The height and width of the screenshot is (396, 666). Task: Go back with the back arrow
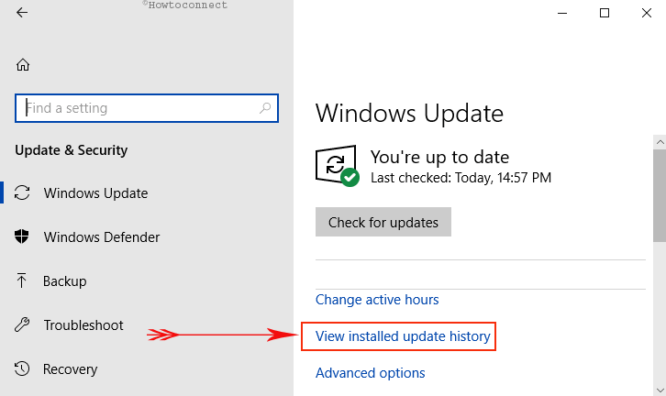(x=22, y=12)
